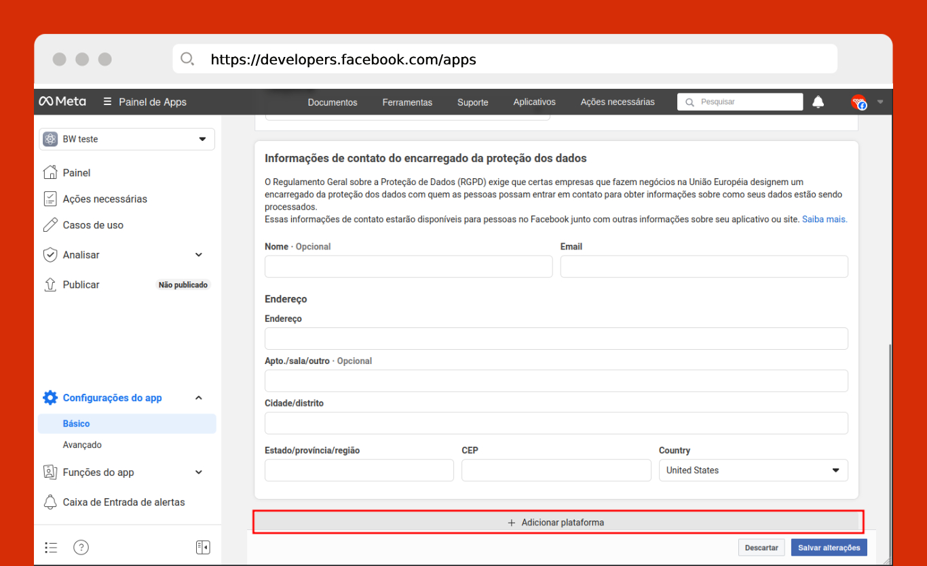
Task: Focus the Endereço address field
Action: coord(556,339)
